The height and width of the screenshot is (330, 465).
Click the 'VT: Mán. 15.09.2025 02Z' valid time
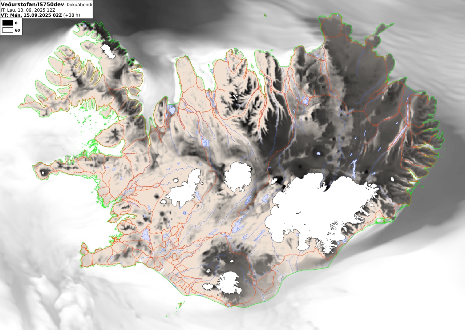tap(31, 15)
